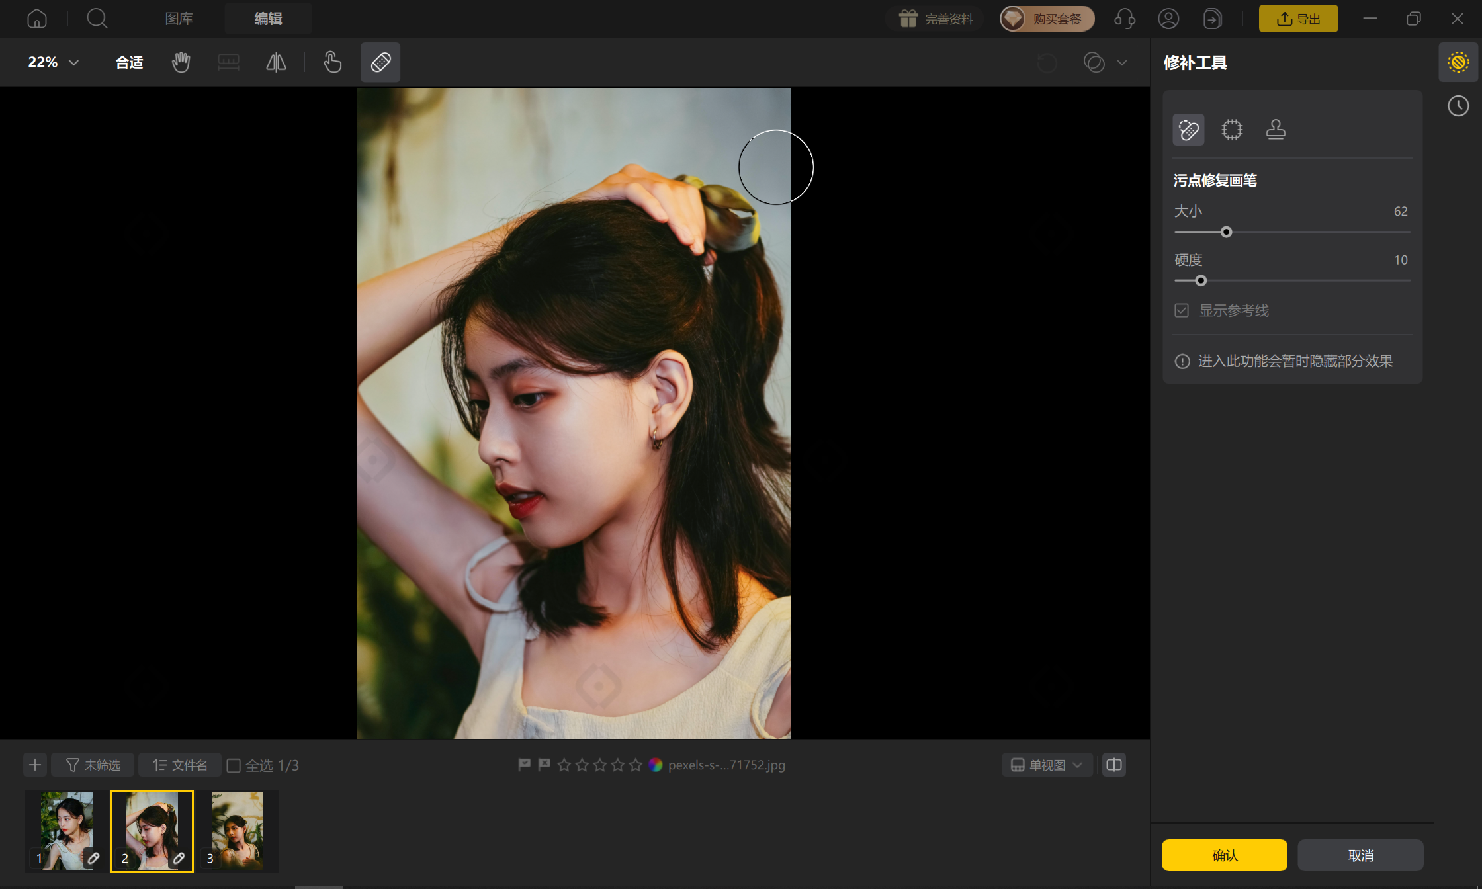Image resolution: width=1482 pixels, height=889 pixels.
Task: Toggle split compare view icon
Action: click(x=1114, y=765)
